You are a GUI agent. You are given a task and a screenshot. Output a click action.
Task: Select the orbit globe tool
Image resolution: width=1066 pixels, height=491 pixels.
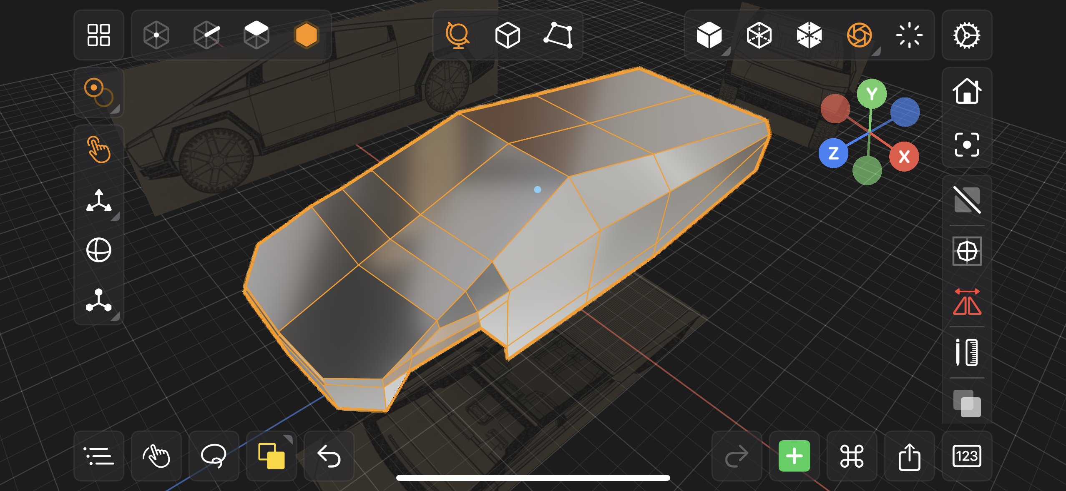pos(458,35)
